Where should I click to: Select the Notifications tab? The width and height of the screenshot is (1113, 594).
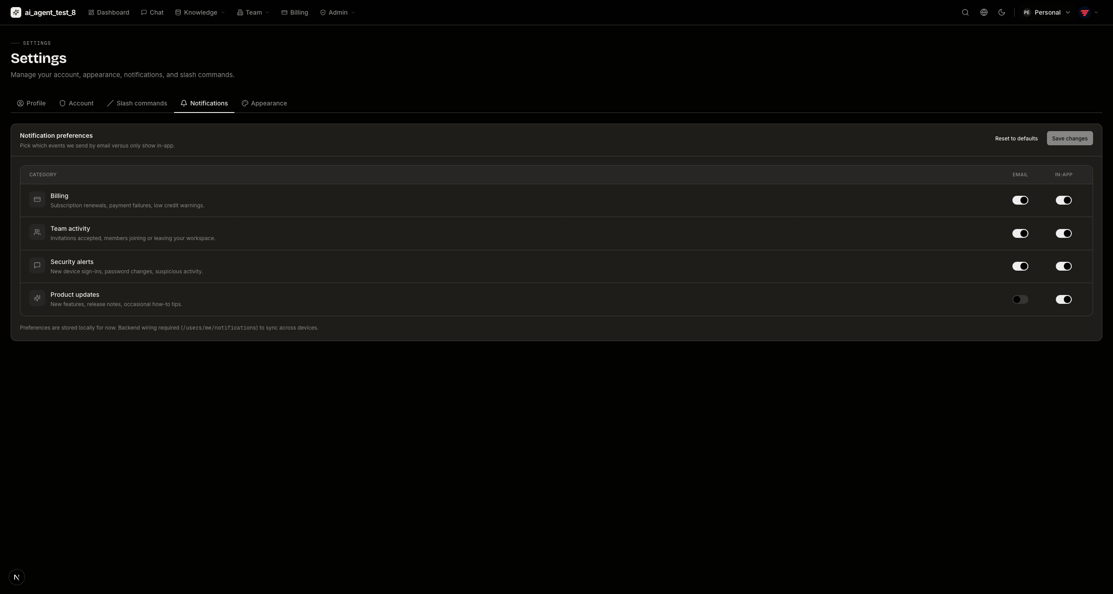click(204, 103)
